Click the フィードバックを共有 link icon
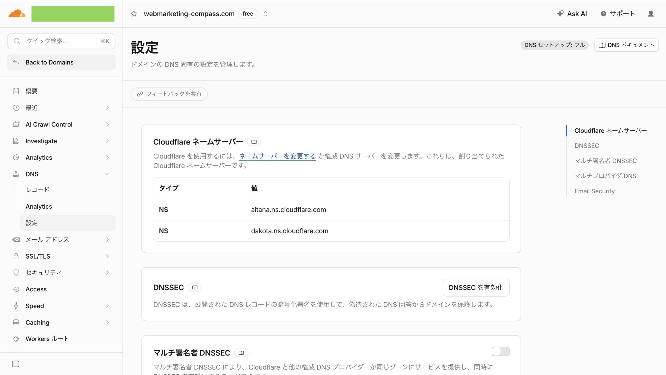666x375 pixels. (x=140, y=94)
